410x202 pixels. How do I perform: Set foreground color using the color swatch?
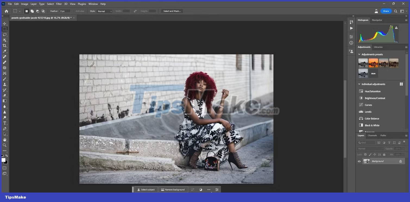(4, 160)
